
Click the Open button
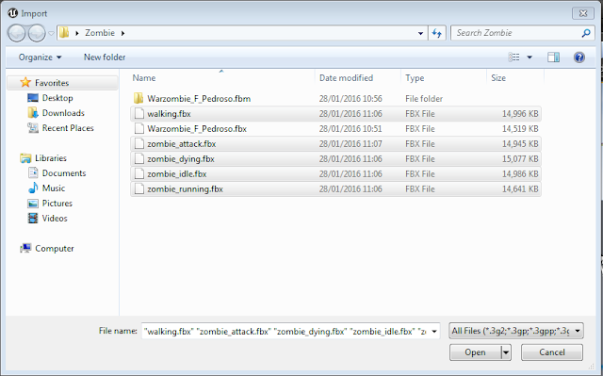475,352
